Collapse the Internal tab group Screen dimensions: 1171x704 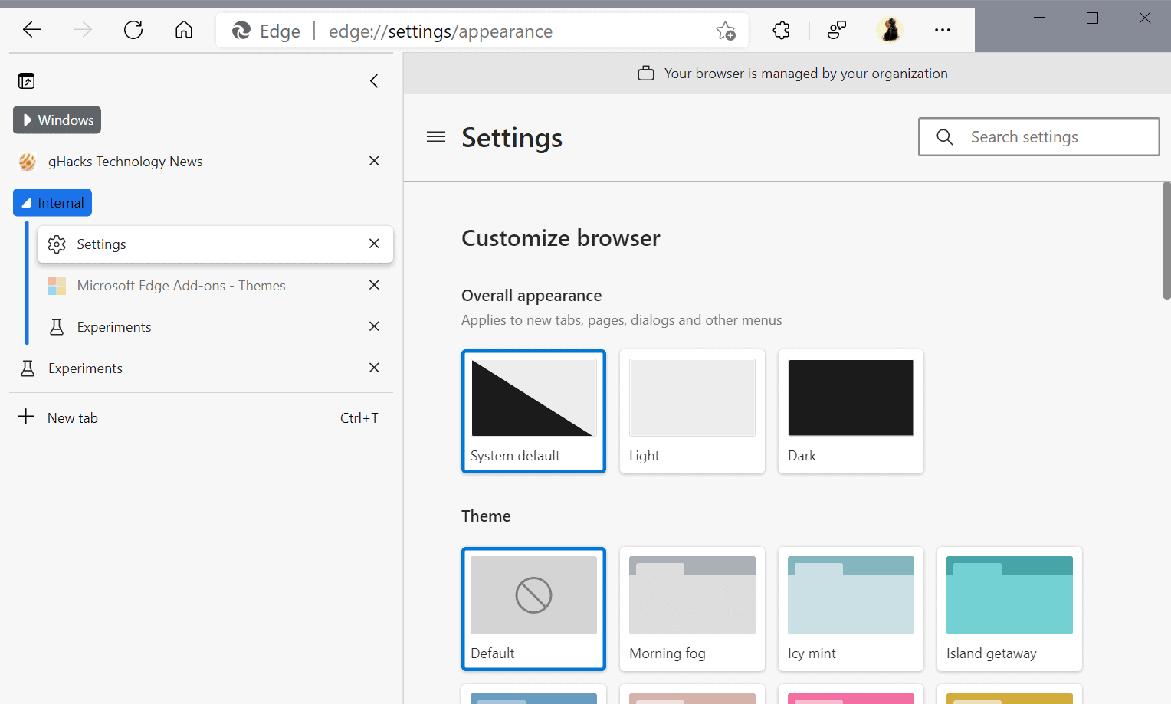click(52, 203)
